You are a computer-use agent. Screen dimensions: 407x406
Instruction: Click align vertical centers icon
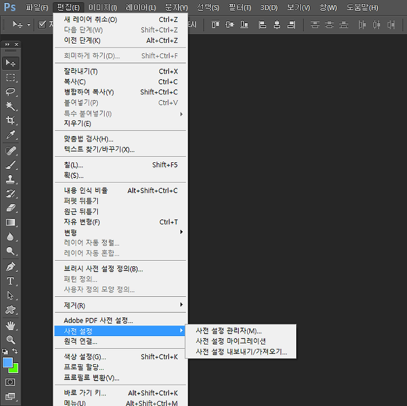pyautogui.click(x=230, y=25)
